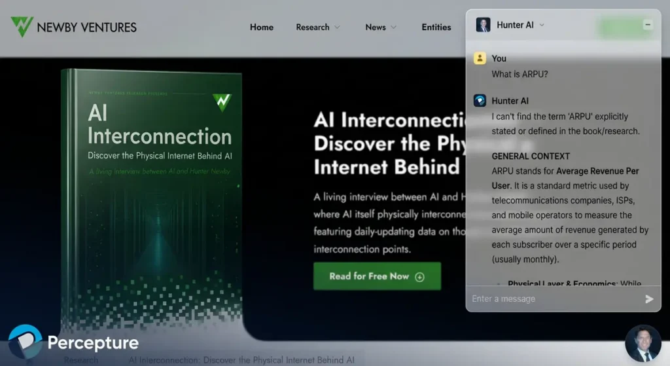Focus the 'Enter a message' input field
This screenshot has height=366, width=670.
click(553, 299)
